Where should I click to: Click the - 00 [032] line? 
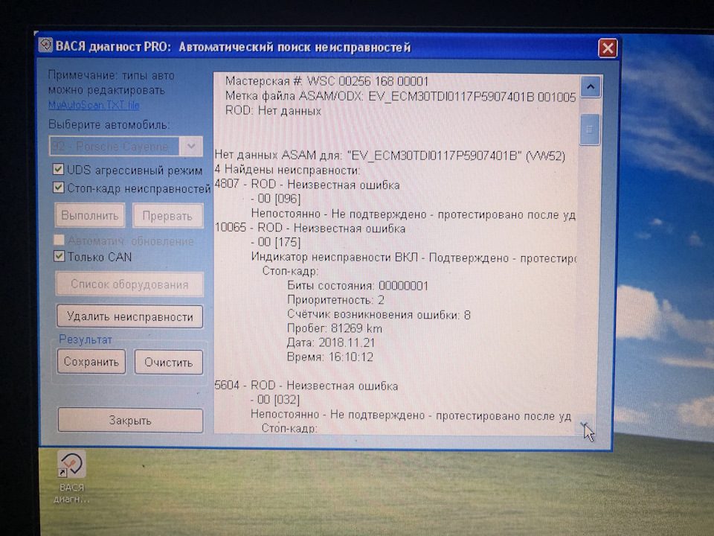click(x=275, y=400)
